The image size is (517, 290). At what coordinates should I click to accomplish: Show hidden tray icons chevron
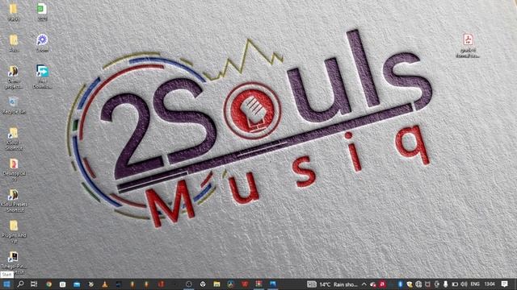pos(364,284)
